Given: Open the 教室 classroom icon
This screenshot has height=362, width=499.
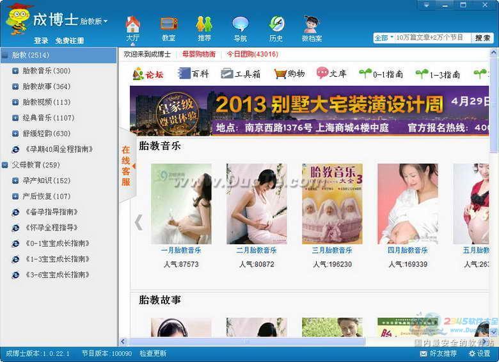Looking at the screenshot, I should click(x=168, y=26).
